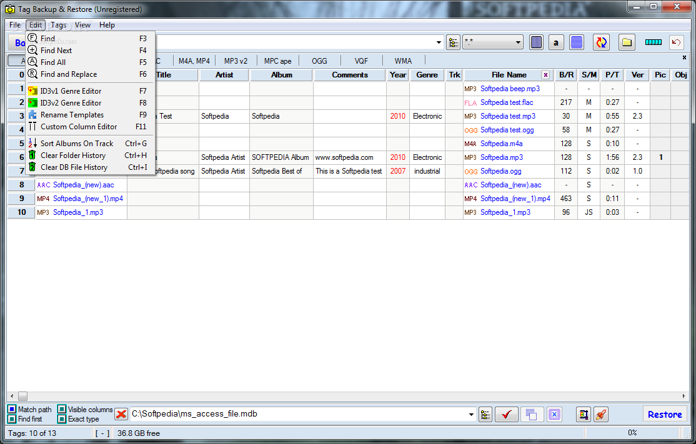Click the yellow folder toolbar icon
The image size is (696, 444).
pos(627,42)
